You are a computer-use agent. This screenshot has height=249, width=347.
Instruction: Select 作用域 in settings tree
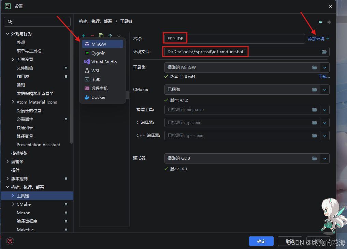[23, 76]
